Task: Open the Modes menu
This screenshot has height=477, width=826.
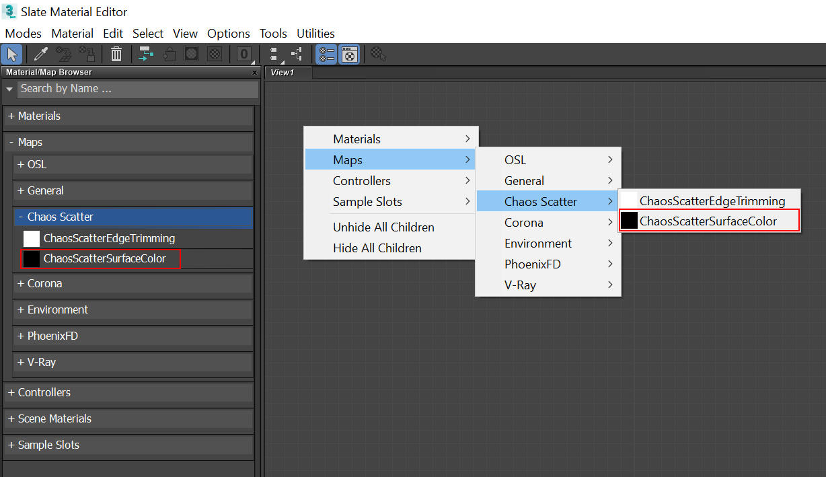Action: click(24, 33)
